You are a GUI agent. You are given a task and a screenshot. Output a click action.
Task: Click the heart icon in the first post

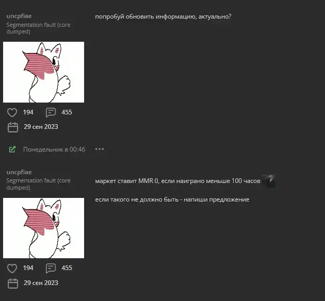coord(12,112)
